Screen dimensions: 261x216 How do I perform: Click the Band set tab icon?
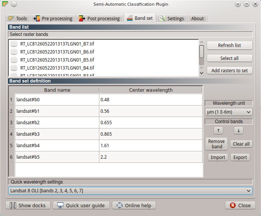[x=130, y=18]
